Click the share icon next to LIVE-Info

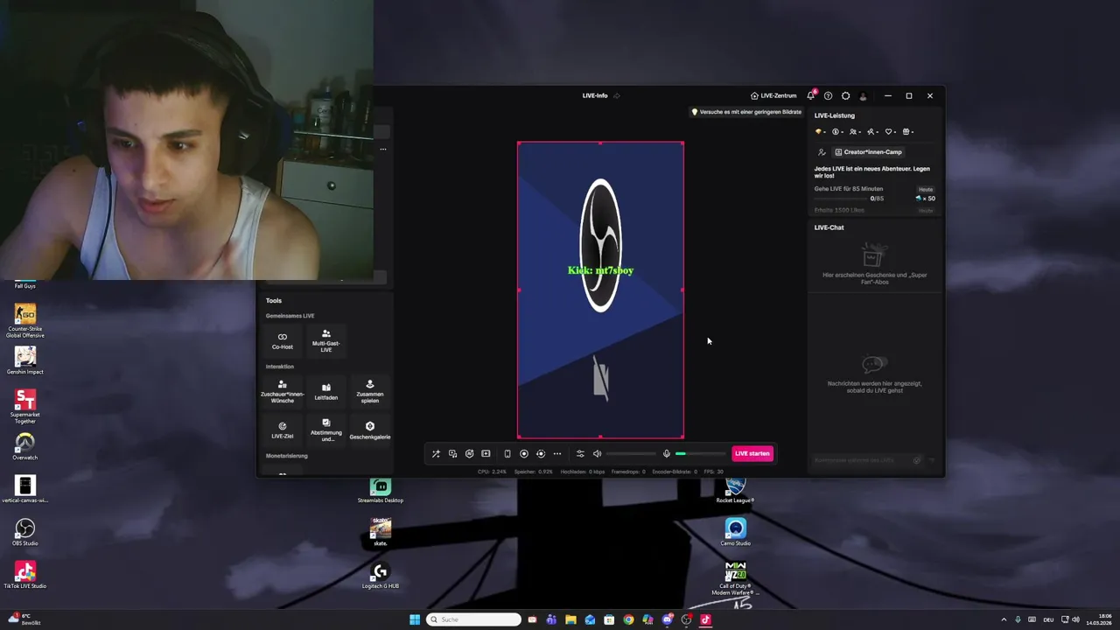click(617, 95)
